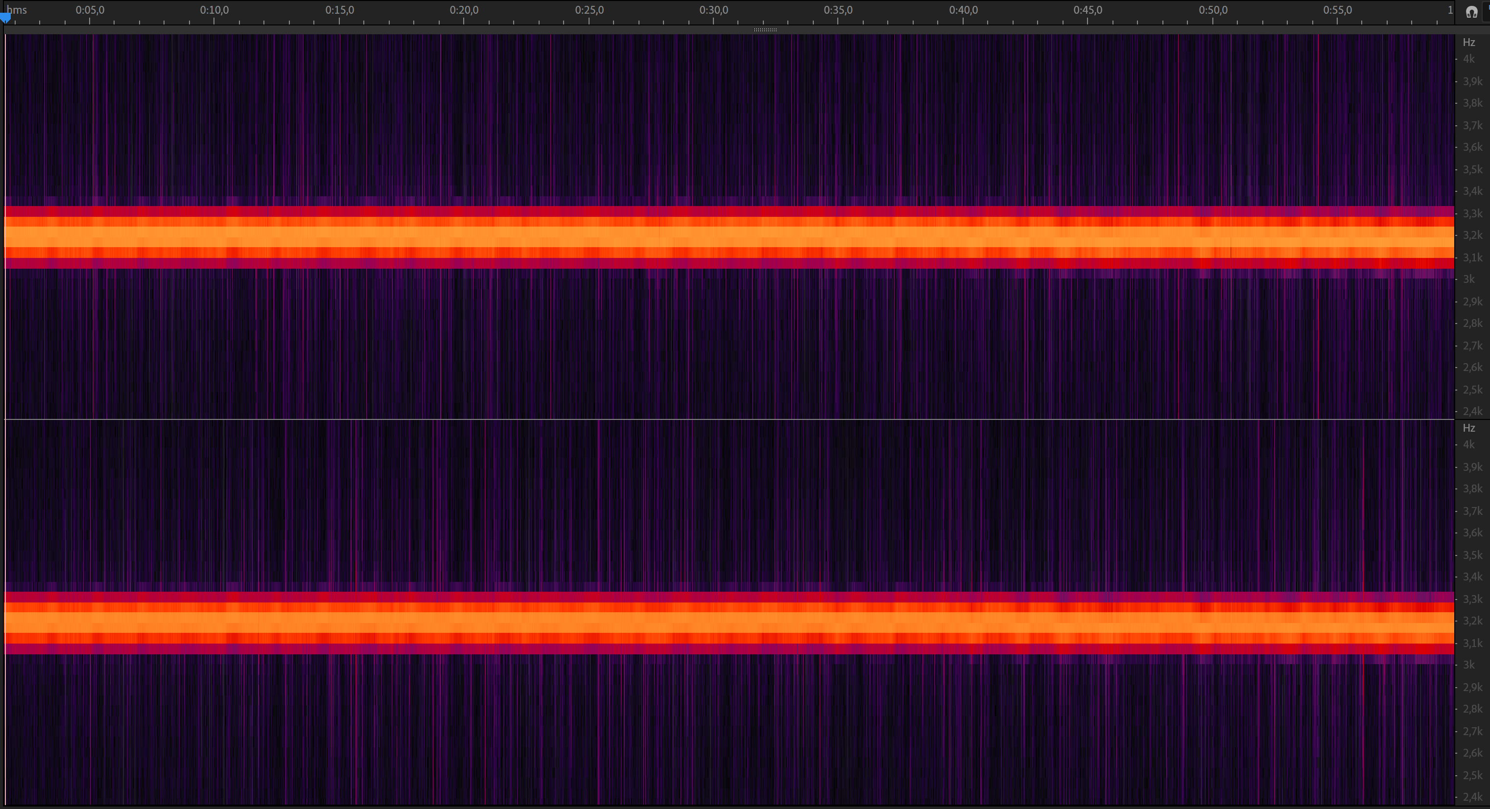Click the Hz label of the top channel
Image resolution: width=1490 pixels, height=809 pixels.
click(x=1468, y=42)
